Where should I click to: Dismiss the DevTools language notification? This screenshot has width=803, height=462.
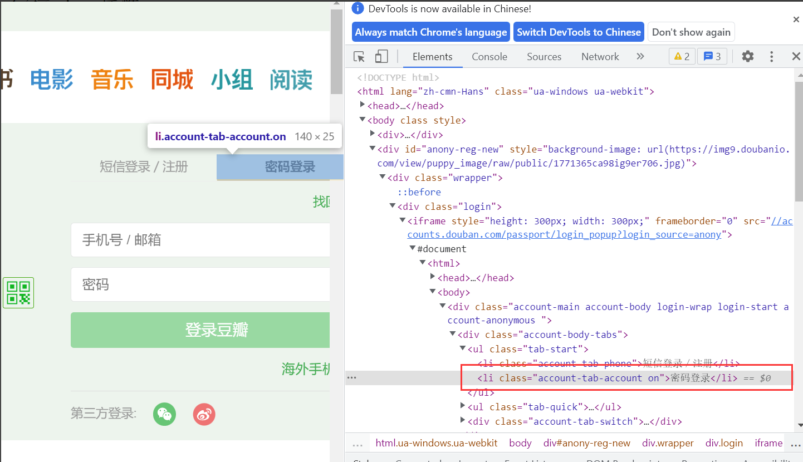click(796, 19)
